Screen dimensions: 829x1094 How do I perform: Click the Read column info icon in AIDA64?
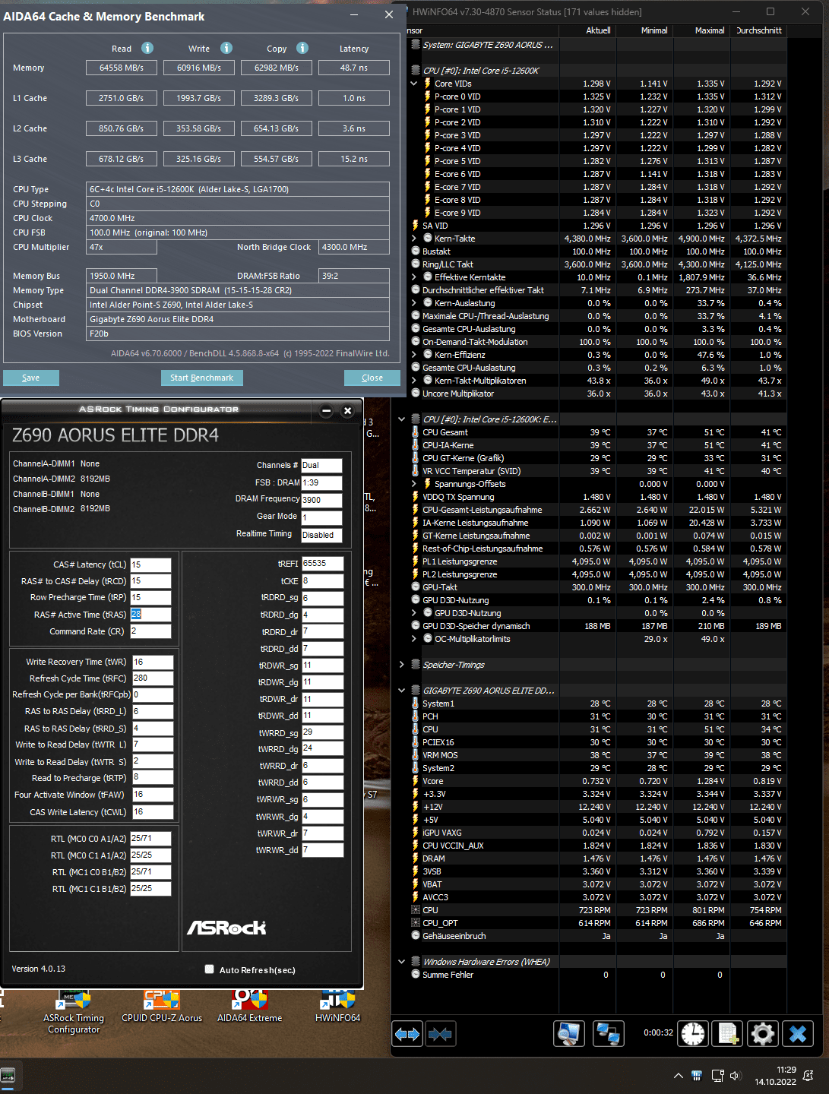[x=147, y=48]
